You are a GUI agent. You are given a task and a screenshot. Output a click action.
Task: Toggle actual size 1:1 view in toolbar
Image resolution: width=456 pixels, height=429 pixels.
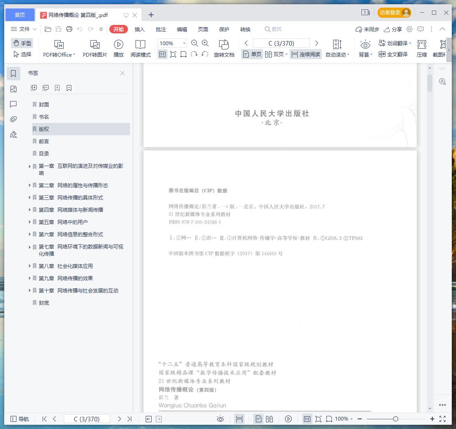tap(162, 54)
